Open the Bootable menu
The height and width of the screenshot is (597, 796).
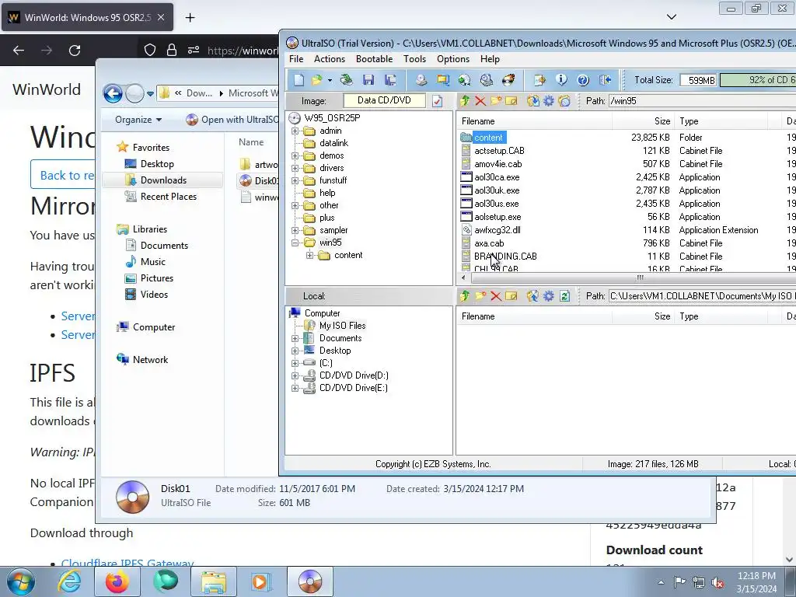tap(374, 59)
